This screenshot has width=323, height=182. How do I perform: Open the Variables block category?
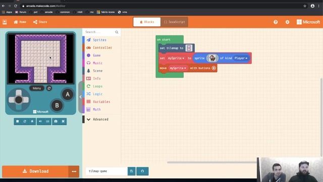(101, 102)
